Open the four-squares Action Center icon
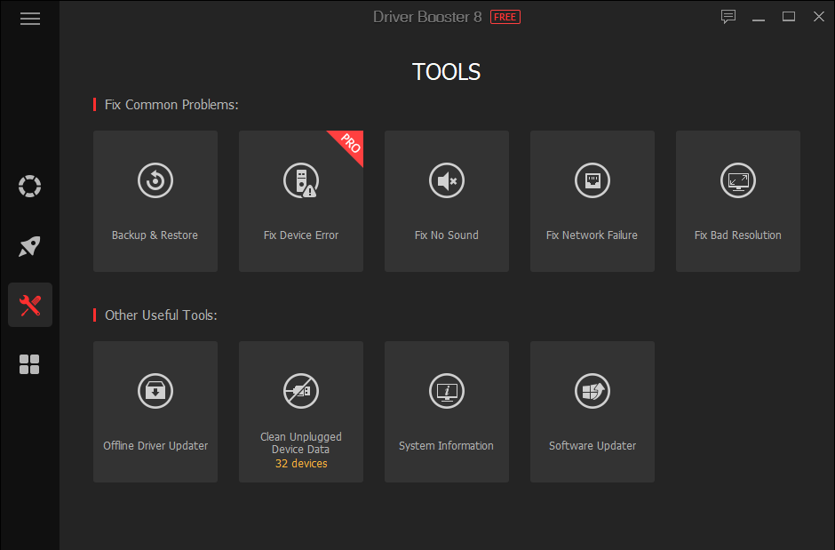The height and width of the screenshot is (550, 835). tap(30, 364)
